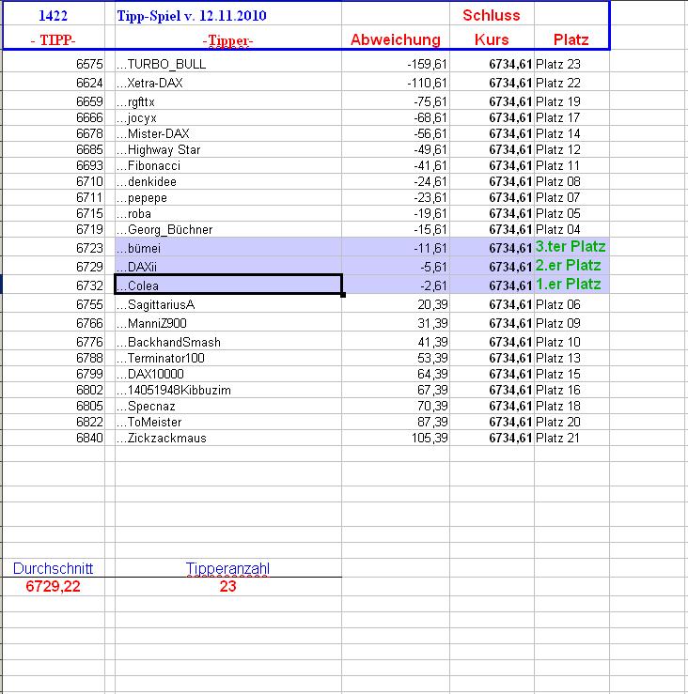Select the ...jocyx cell
688x694 pixels.
coord(228,117)
